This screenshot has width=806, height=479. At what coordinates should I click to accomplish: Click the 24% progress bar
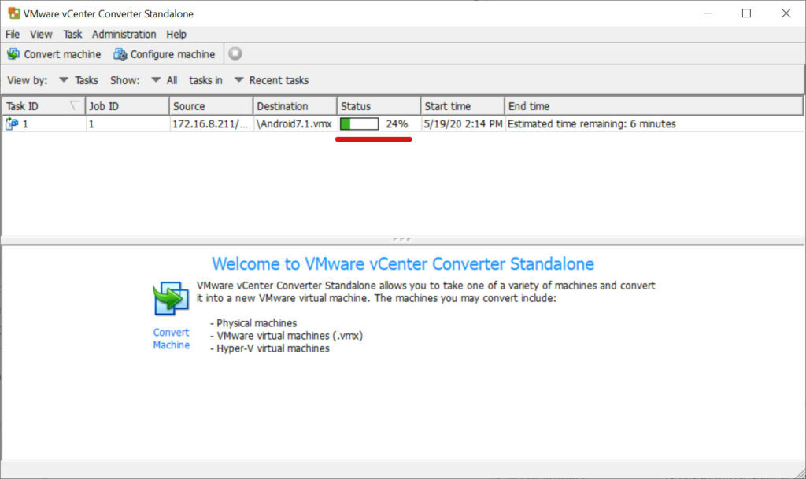pos(359,123)
